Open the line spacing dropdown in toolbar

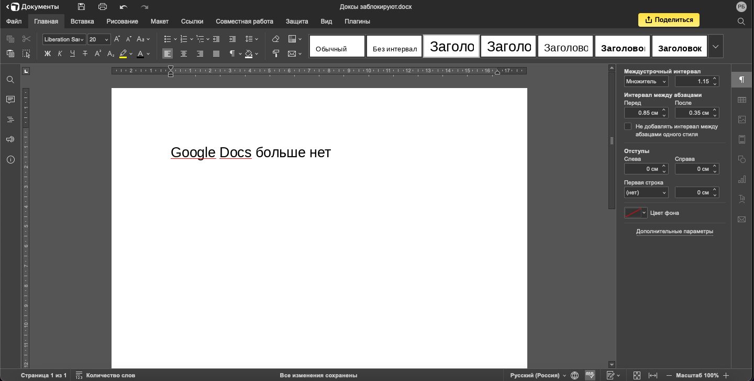pyautogui.click(x=252, y=39)
